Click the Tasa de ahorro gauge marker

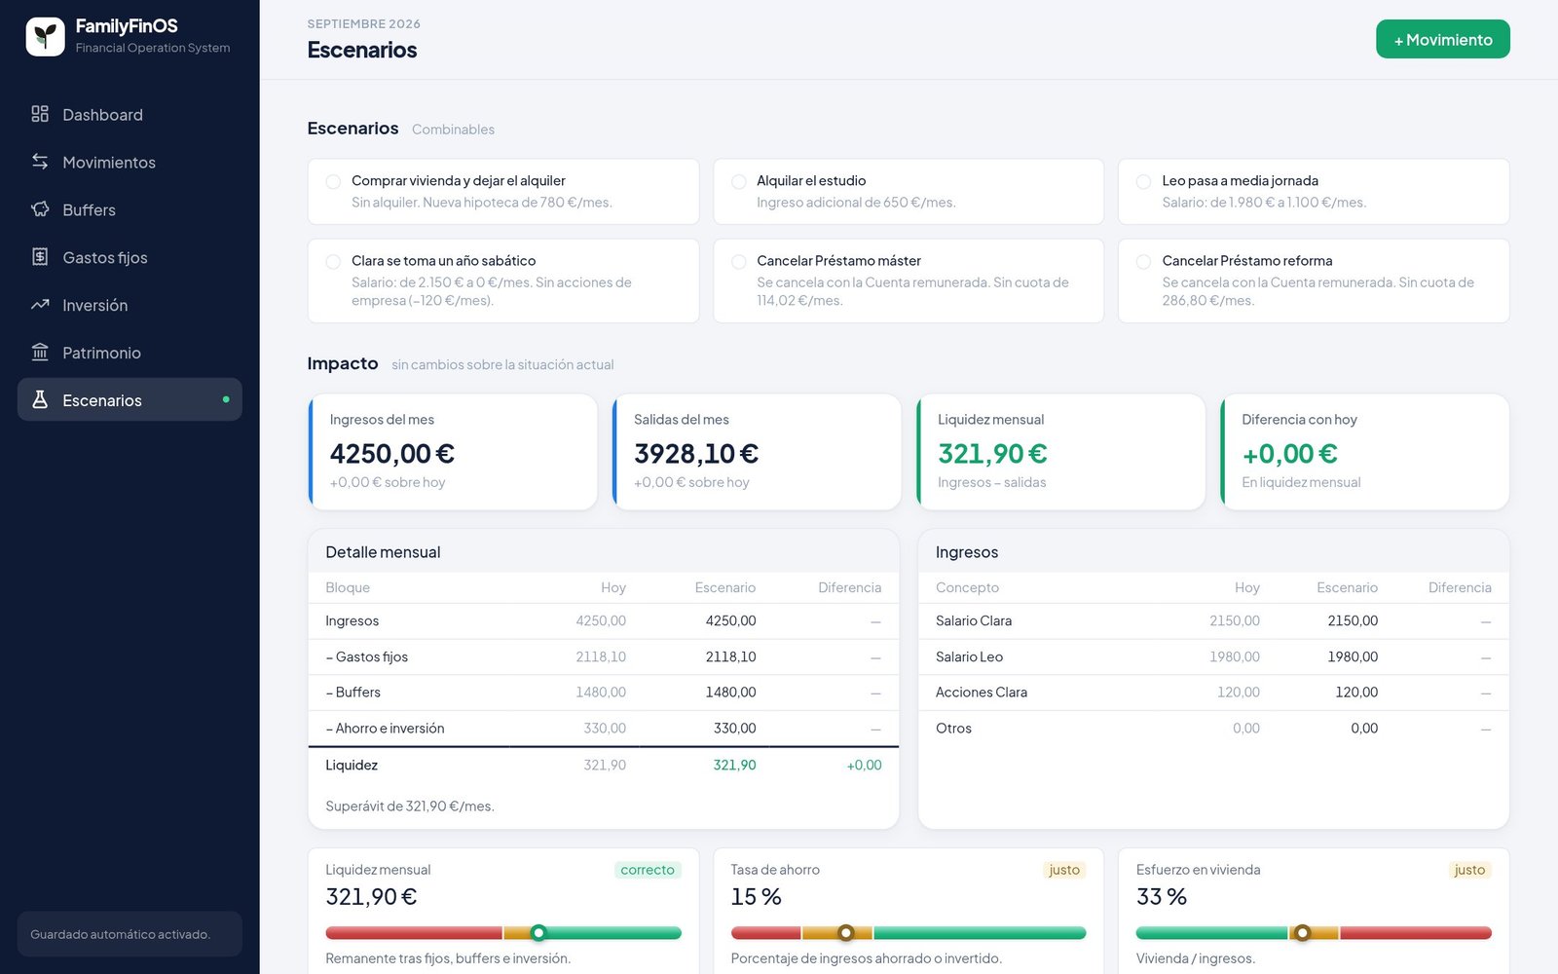pyautogui.click(x=846, y=933)
